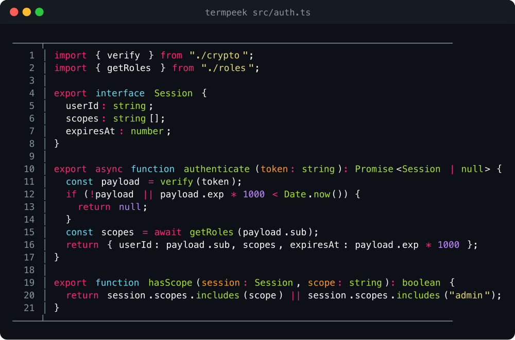Click the "./crypto" import path string
The height and width of the screenshot is (340, 515).
pos(219,55)
